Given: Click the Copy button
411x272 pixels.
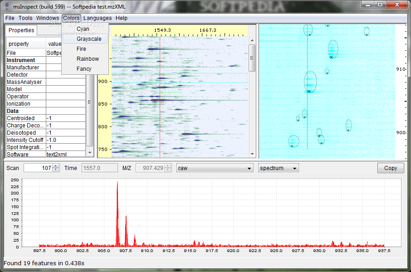Looking at the screenshot, I should point(391,168).
